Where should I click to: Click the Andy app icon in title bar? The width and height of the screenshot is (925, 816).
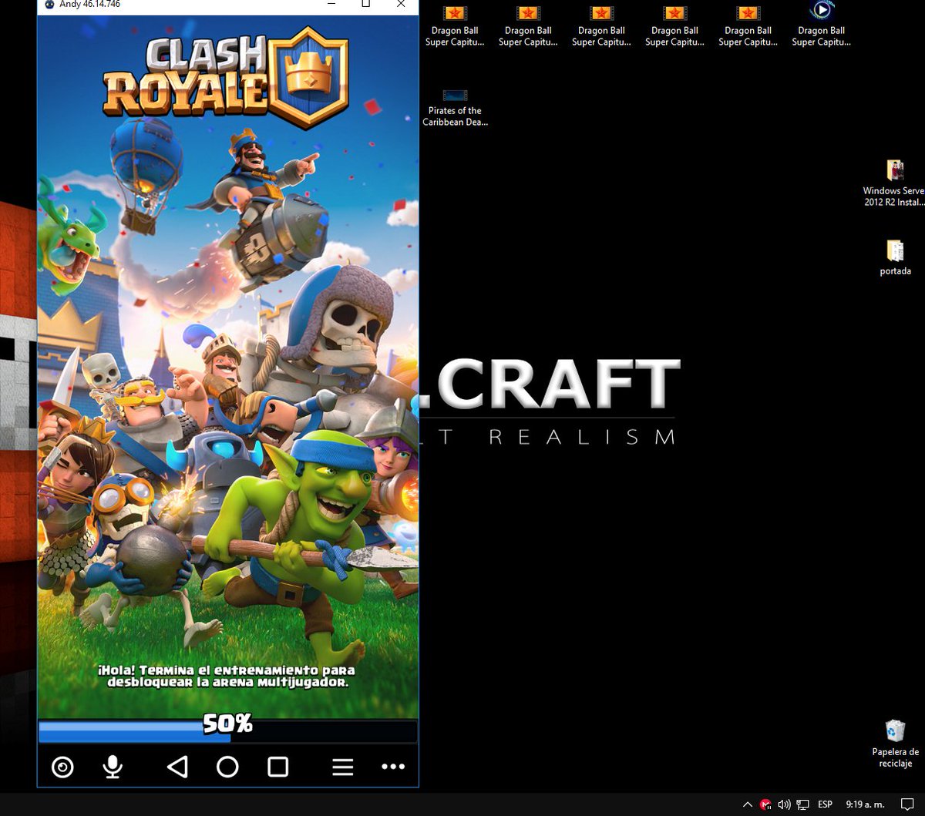point(50,4)
